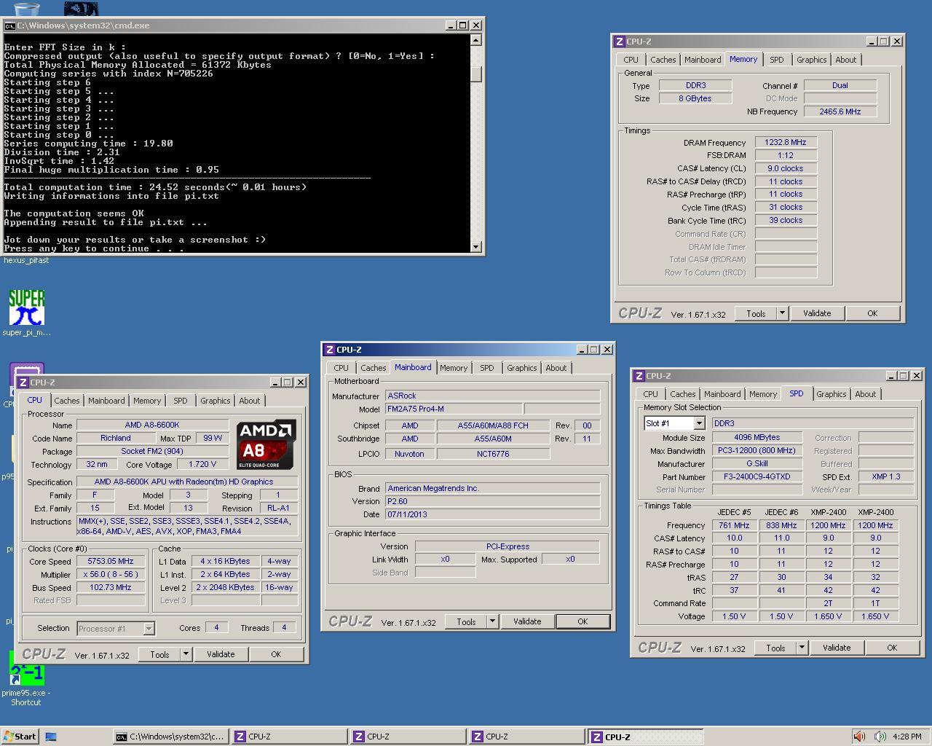This screenshot has height=746, width=932.
Task: Click the Bus Speed 102.73 MHz value
Action: (x=111, y=588)
